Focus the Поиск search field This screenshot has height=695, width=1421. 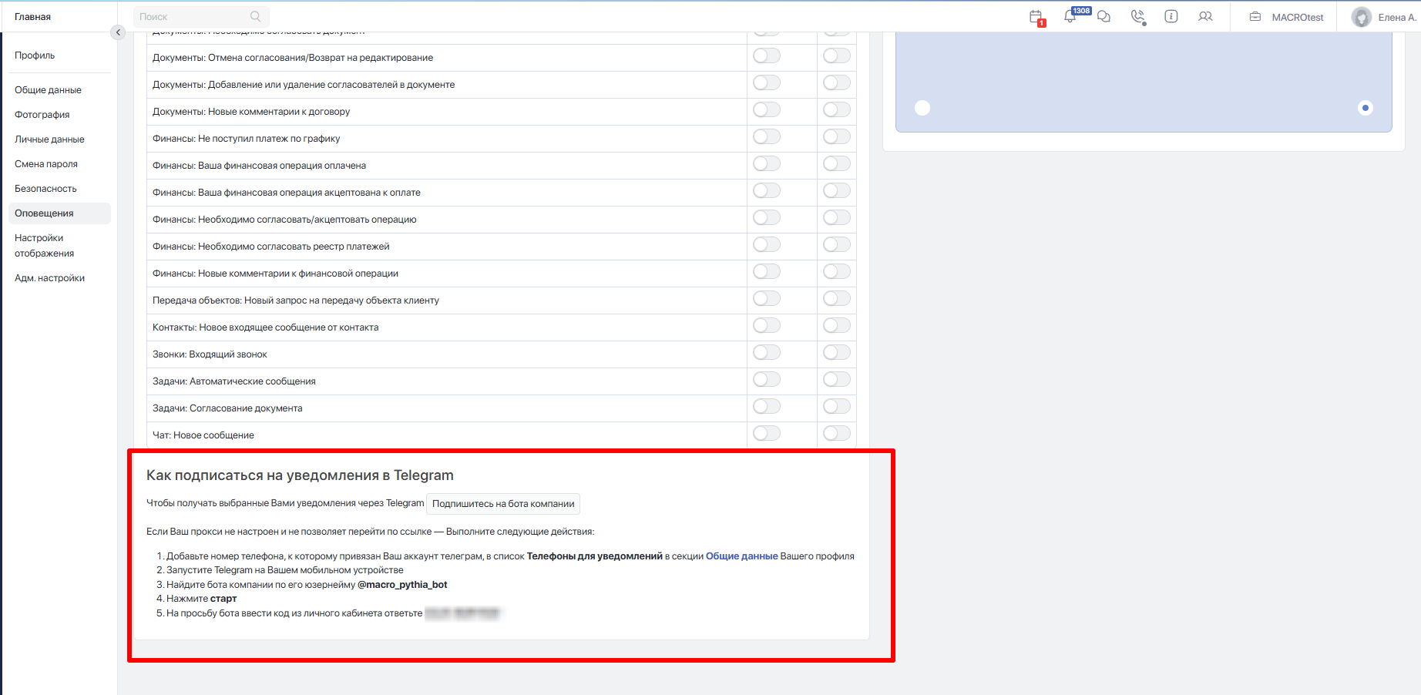(x=193, y=17)
